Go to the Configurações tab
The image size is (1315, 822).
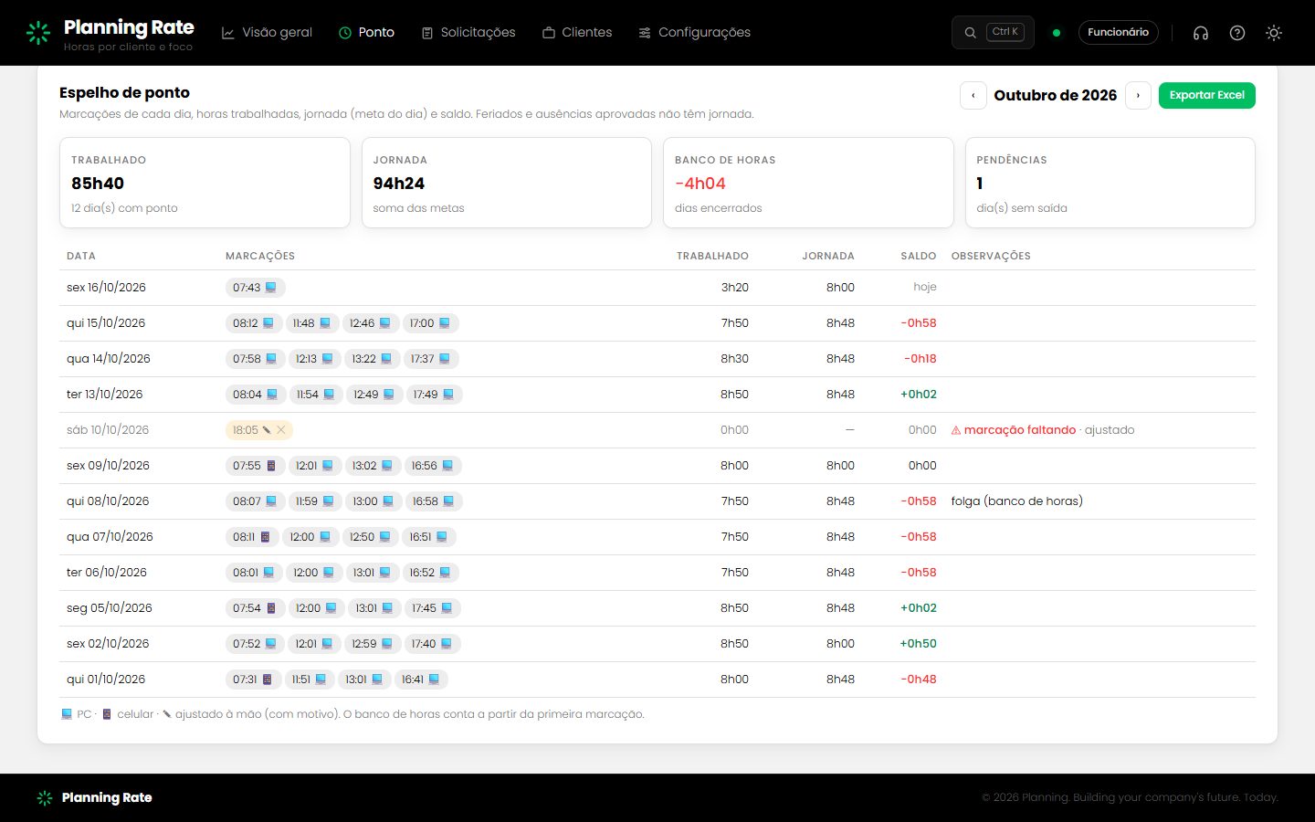(695, 33)
